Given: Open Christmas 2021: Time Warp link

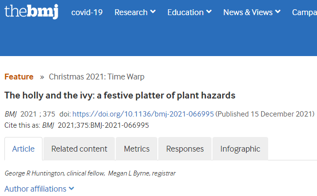Looking at the screenshot, I should pyautogui.click(x=97, y=77).
